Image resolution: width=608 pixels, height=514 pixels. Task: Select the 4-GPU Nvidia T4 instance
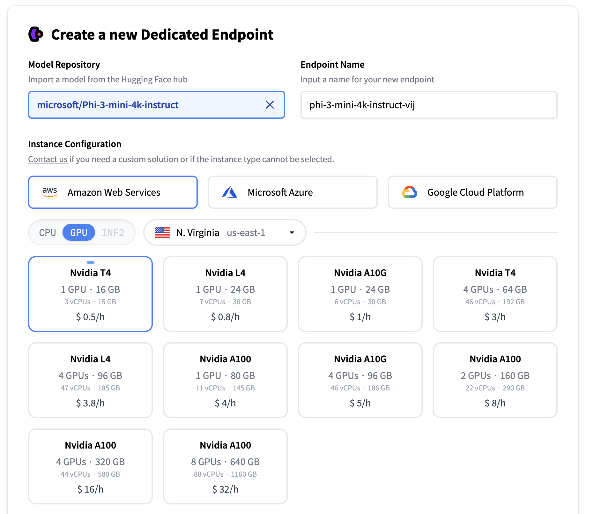click(494, 294)
